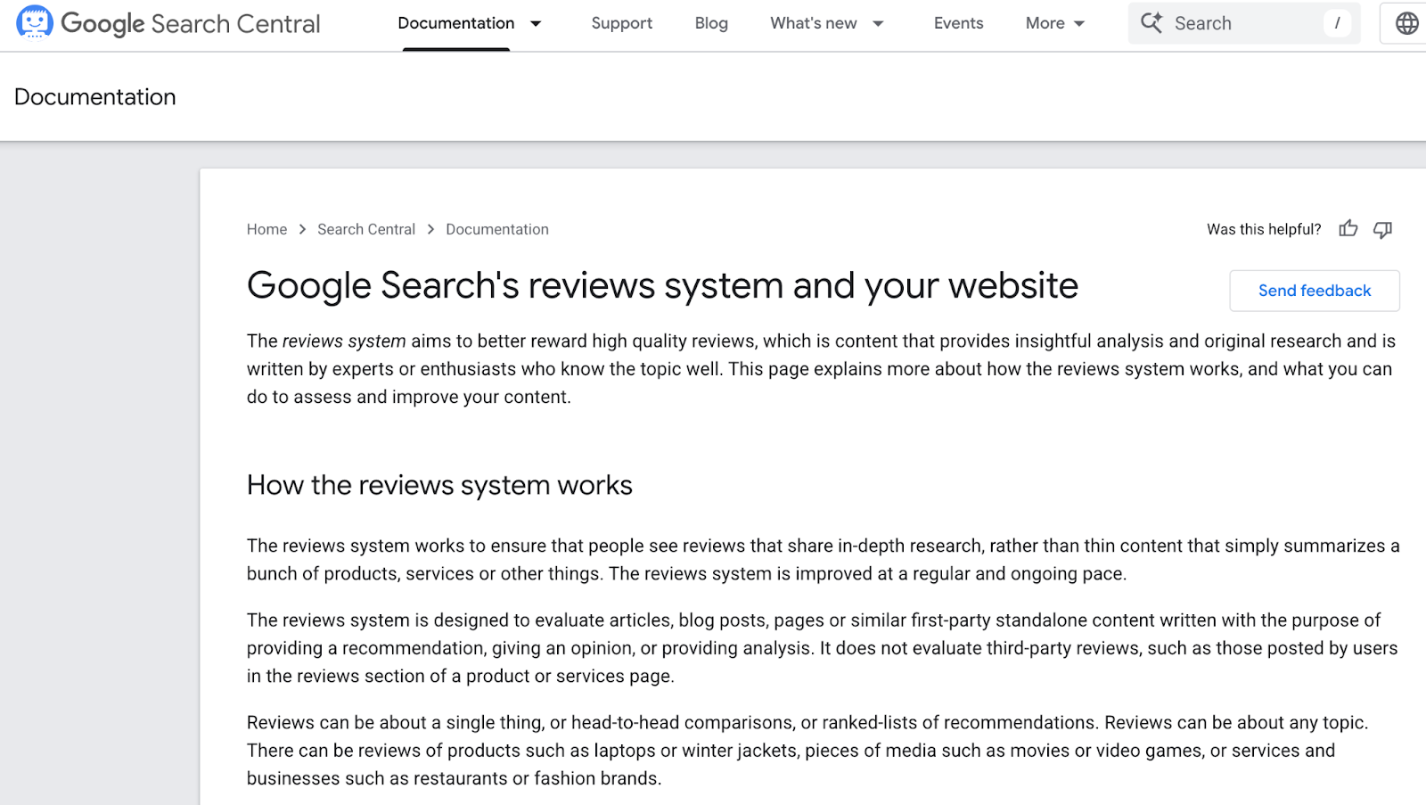Go to the Support tab
This screenshot has height=805, width=1426.
click(x=622, y=23)
